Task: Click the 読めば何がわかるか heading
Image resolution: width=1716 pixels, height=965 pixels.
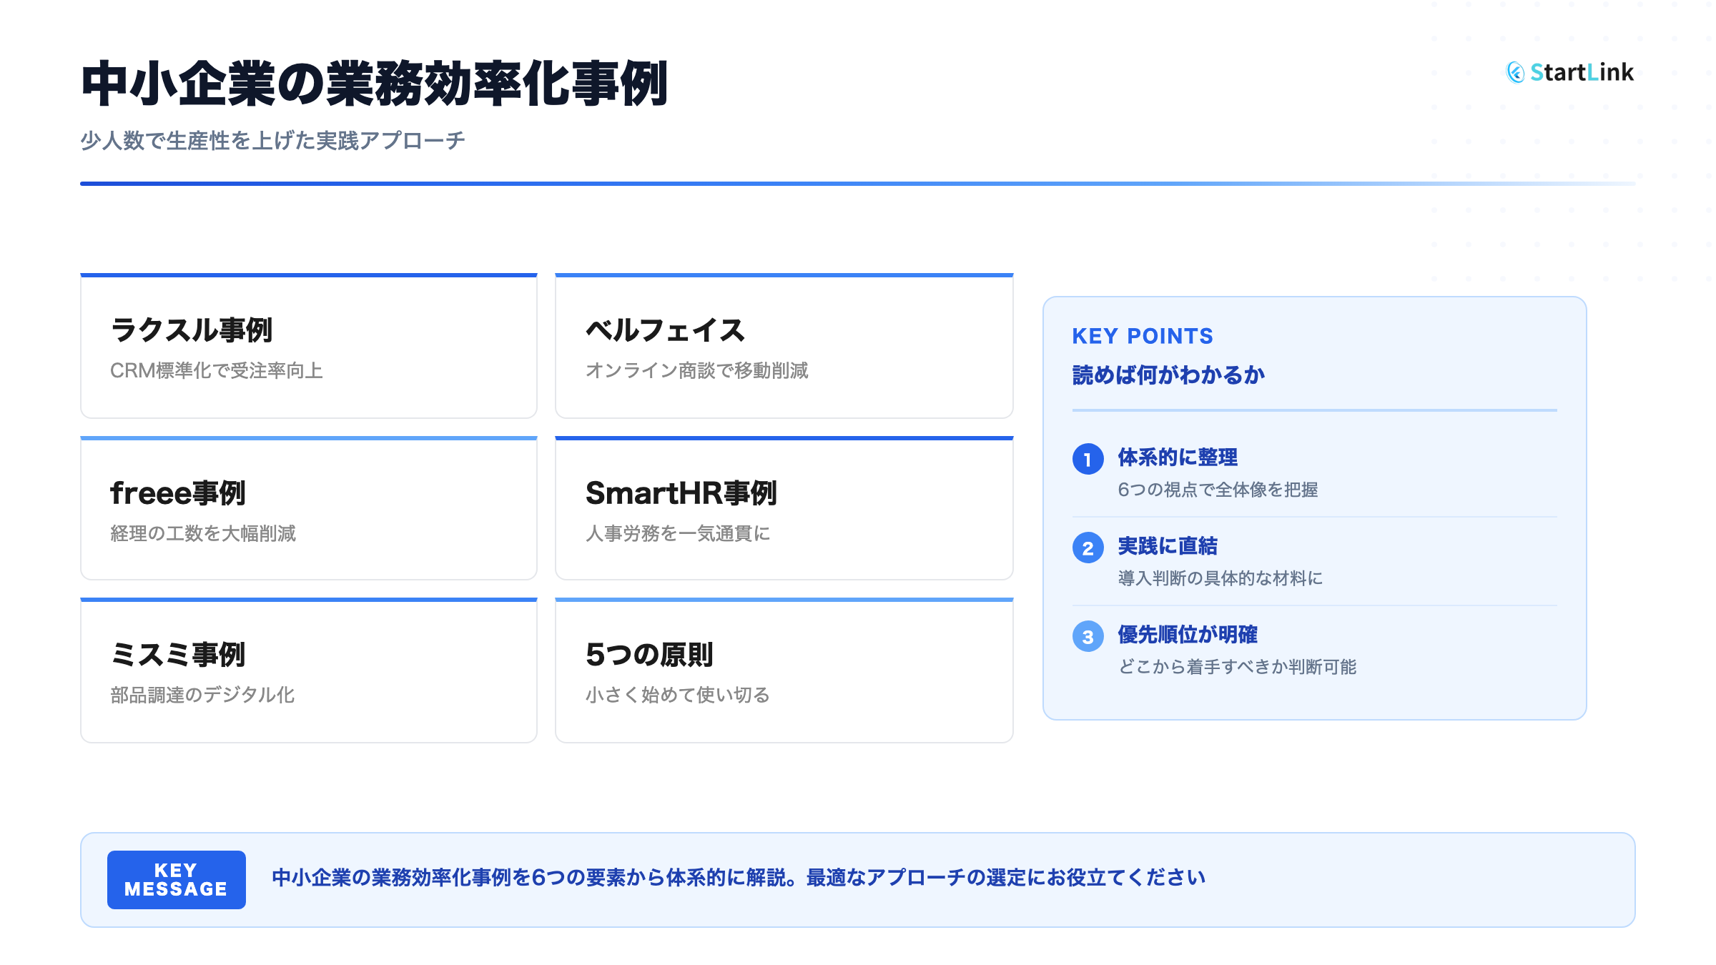Action: 1168,375
